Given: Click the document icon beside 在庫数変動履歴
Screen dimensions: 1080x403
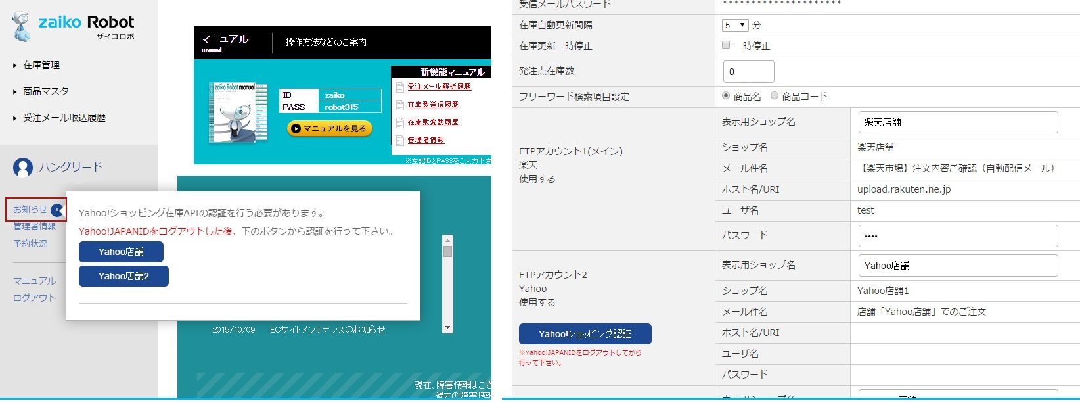Looking at the screenshot, I should tap(400, 122).
